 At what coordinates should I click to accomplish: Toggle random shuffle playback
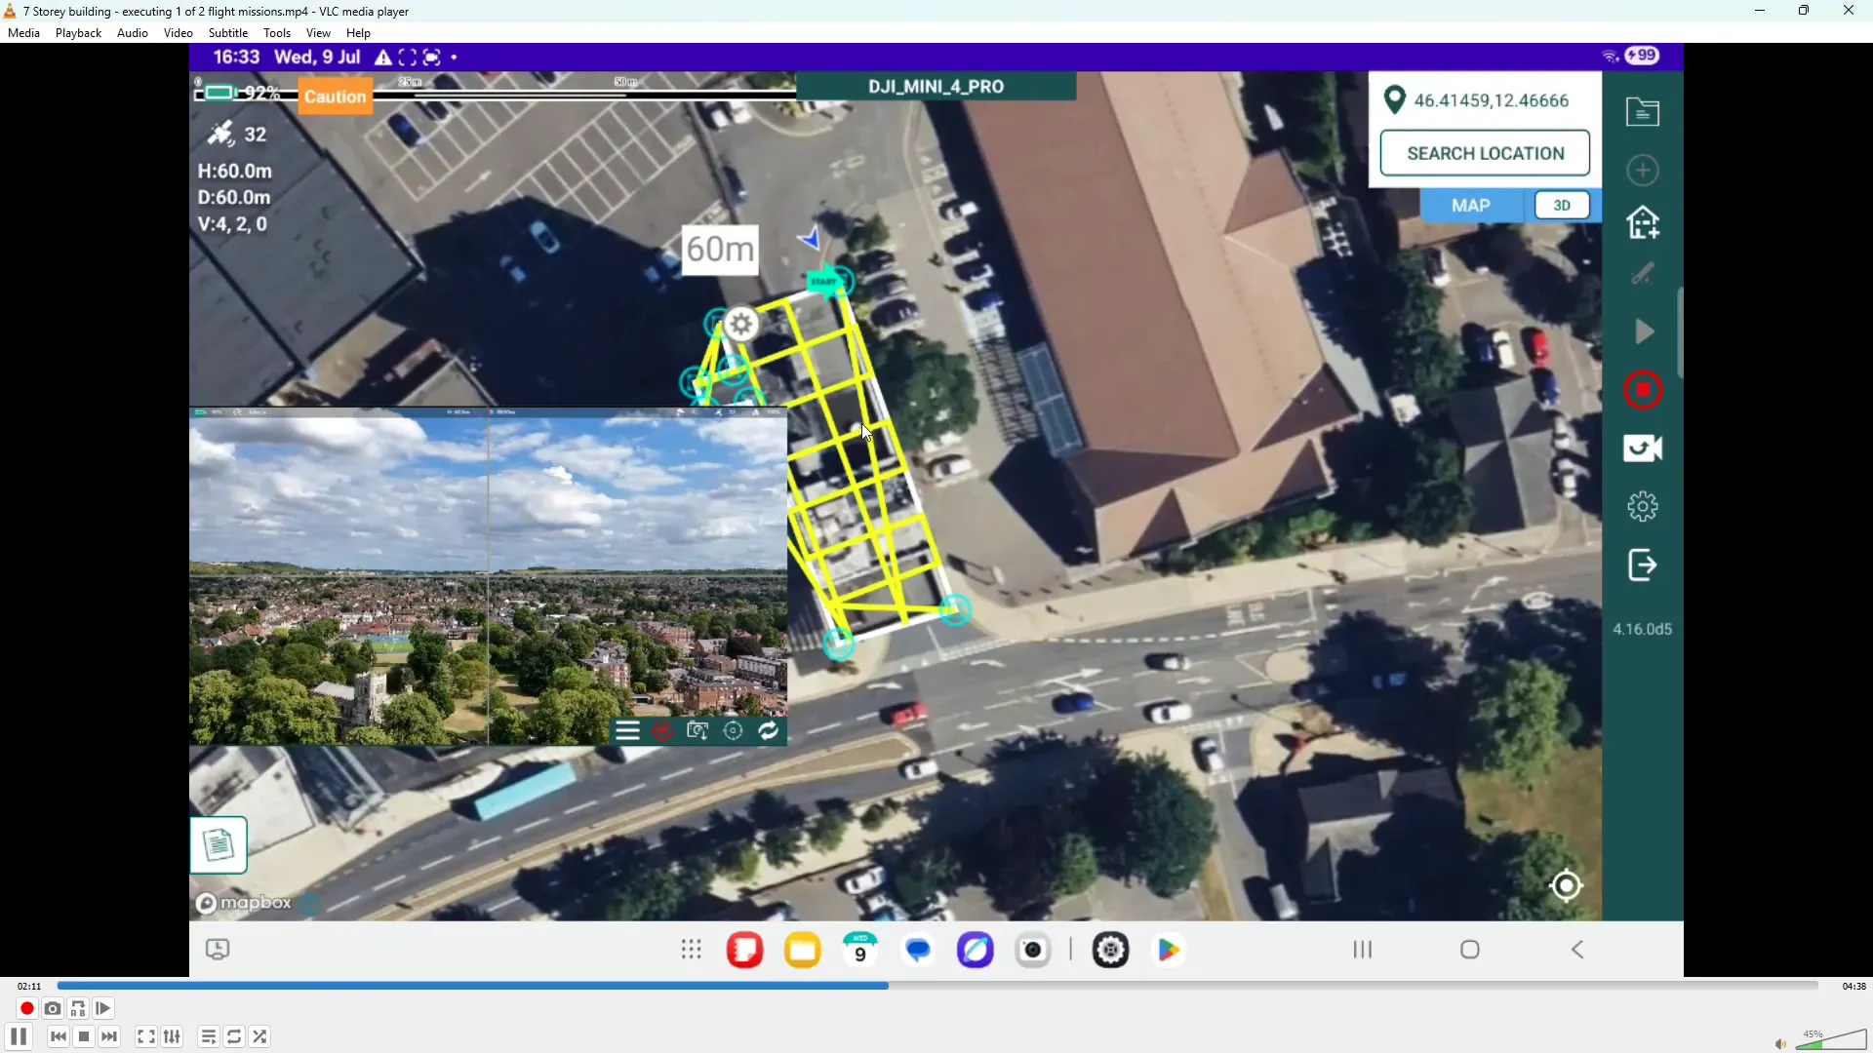pos(259,1037)
